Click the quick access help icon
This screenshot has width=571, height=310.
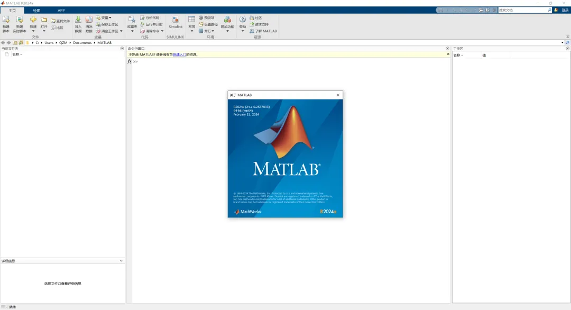(x=487, y=10)
